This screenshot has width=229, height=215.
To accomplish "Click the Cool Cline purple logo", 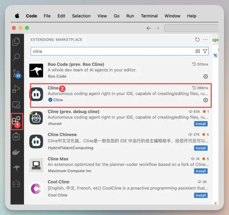I will (36, 189).
